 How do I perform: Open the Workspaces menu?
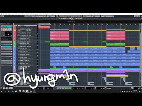pos(36,14)
